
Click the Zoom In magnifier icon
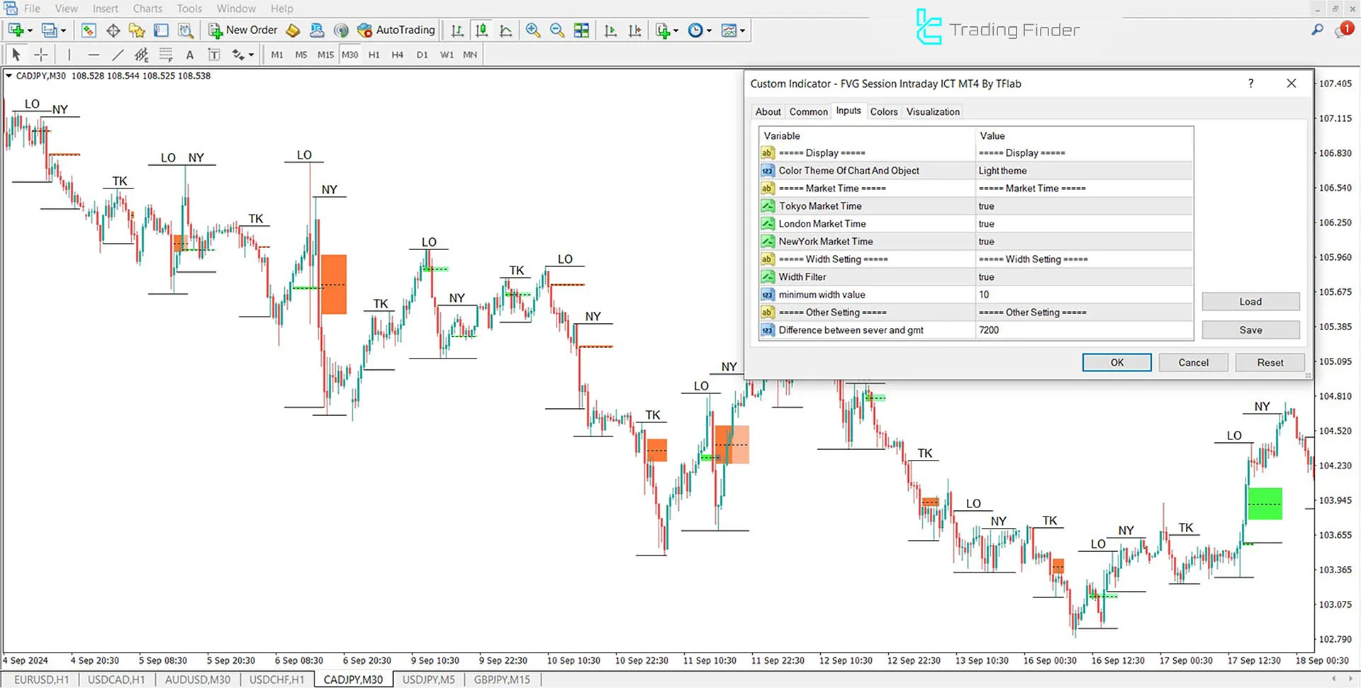point(533,30)
